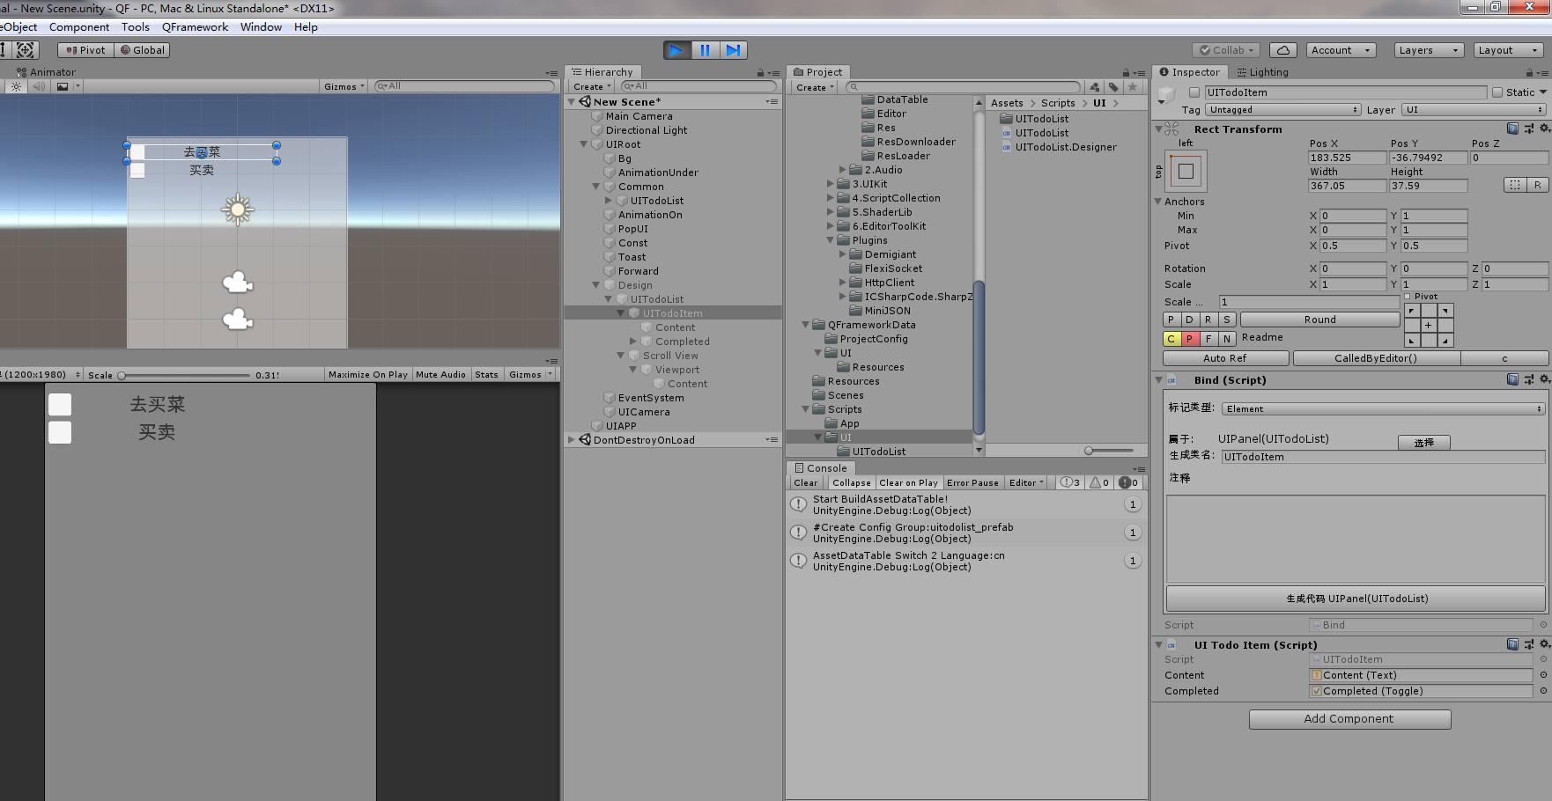Screen dimensions: 1552x801
Task: Click the Add Component button
Action: pyautogui.click(x=1349, y=718)
